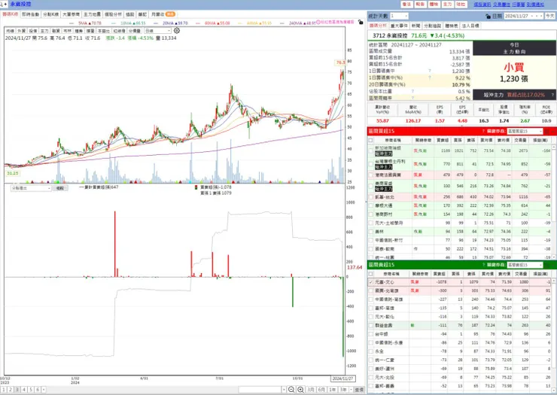Image resolution: width=557 pixels, height=395 pixels.
Task: Check the 群益金鼎 row checkbox
Action: click(371, 325)
